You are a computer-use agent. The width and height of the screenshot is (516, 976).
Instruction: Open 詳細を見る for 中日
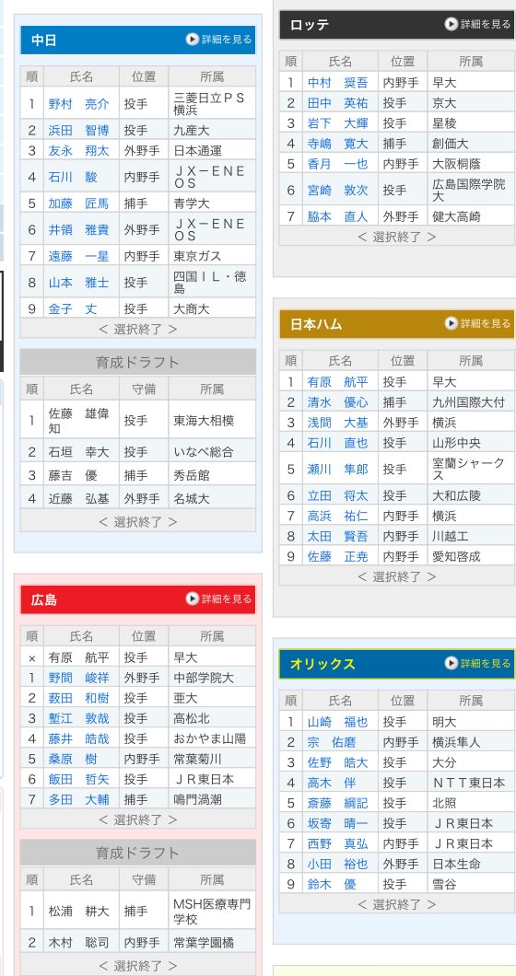click(x=218, y=40)
